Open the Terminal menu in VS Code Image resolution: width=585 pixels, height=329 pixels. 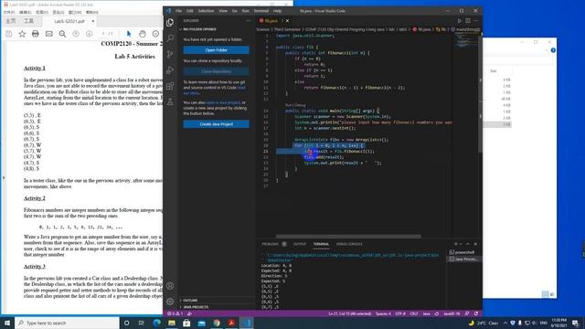261,11
